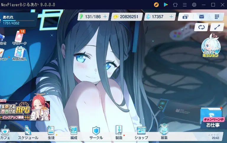Open the mailbox envelope icon
The height and width of the screenshot is (143, 227).
pos(202,17)
